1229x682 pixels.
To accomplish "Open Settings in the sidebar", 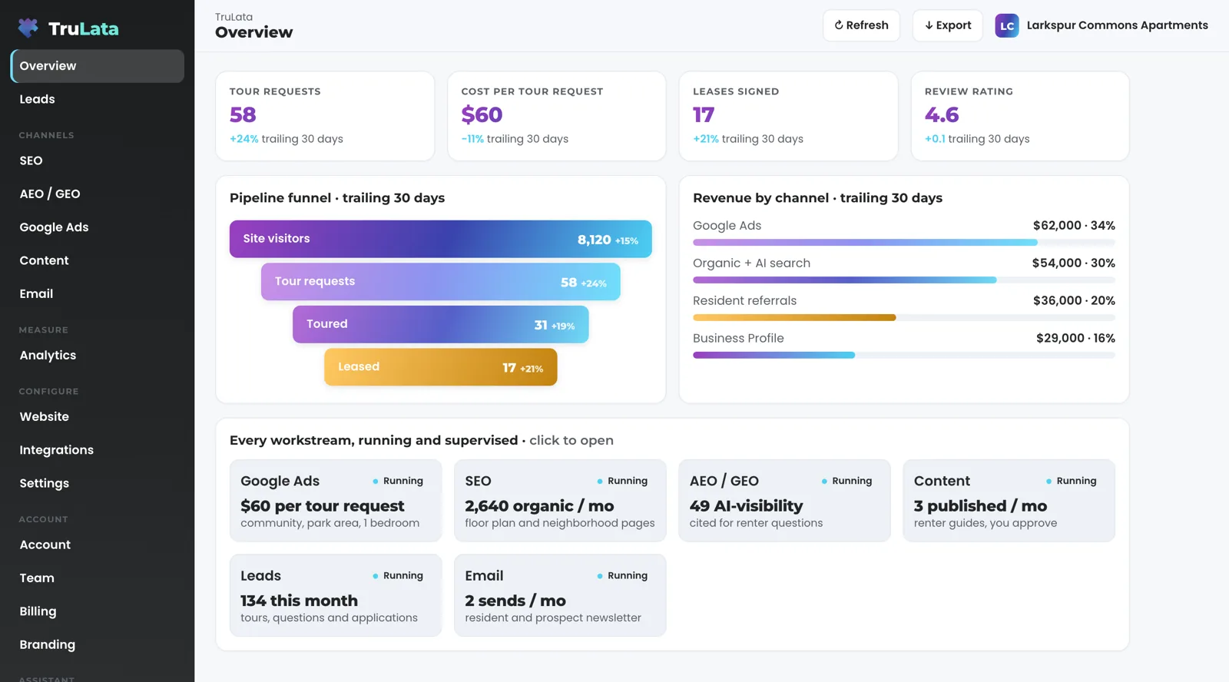I will [98, 483].
